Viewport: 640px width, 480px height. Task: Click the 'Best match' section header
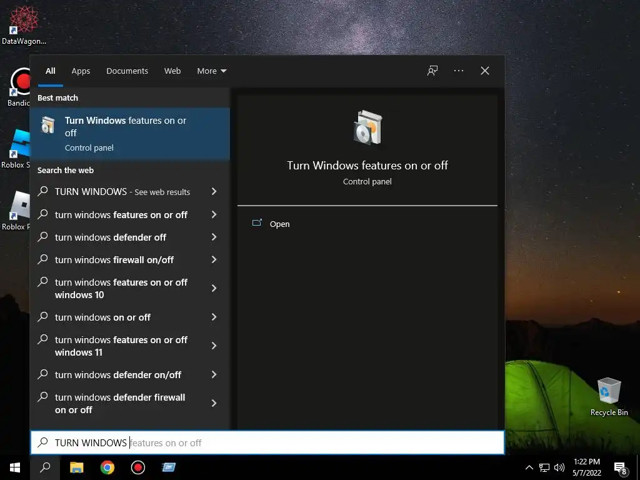tap(57, 97)
